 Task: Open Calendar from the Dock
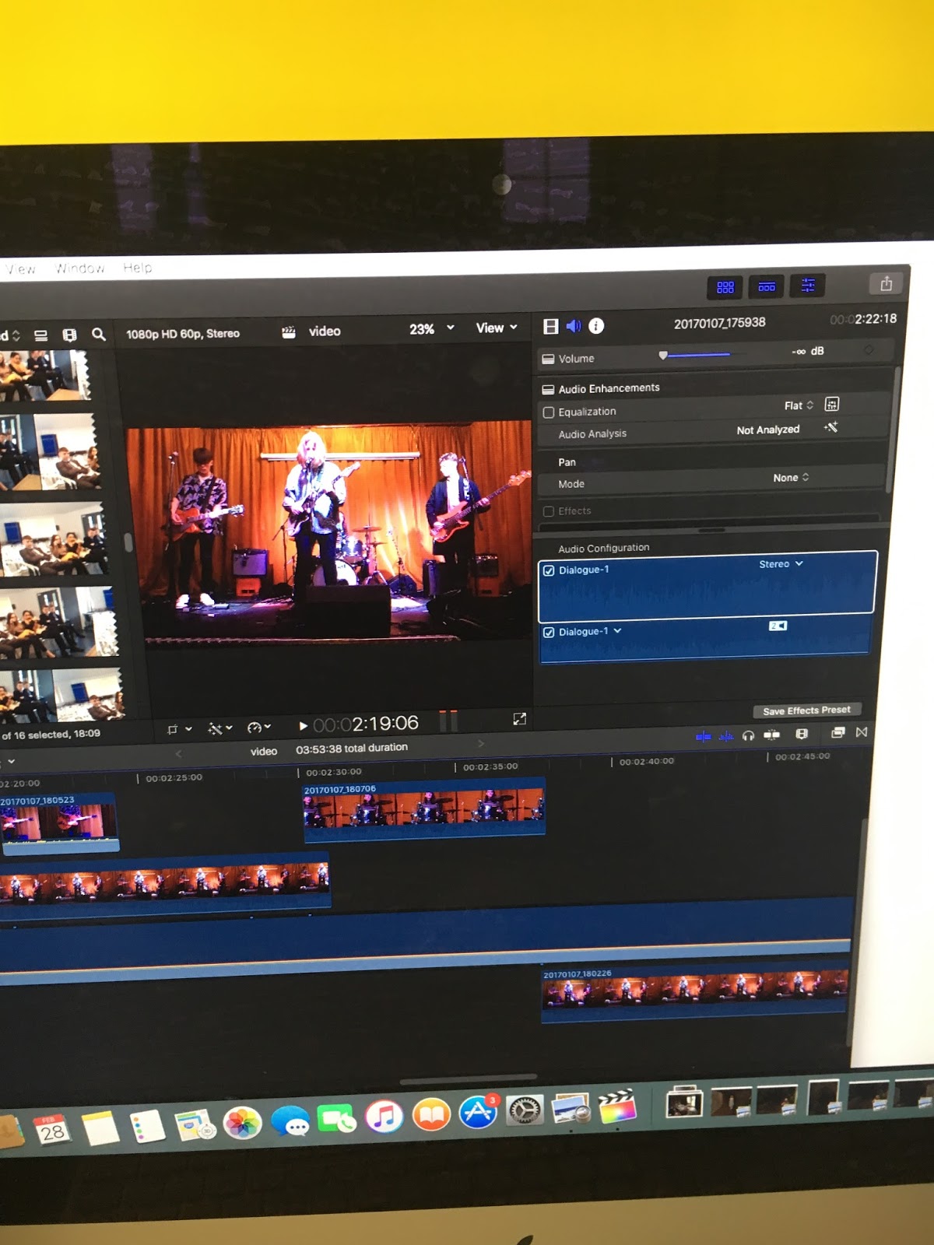pos(51,1131)
